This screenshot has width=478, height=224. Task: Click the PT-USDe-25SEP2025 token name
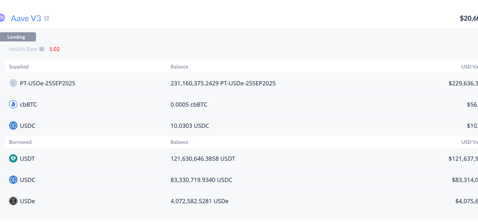point(47,83)
